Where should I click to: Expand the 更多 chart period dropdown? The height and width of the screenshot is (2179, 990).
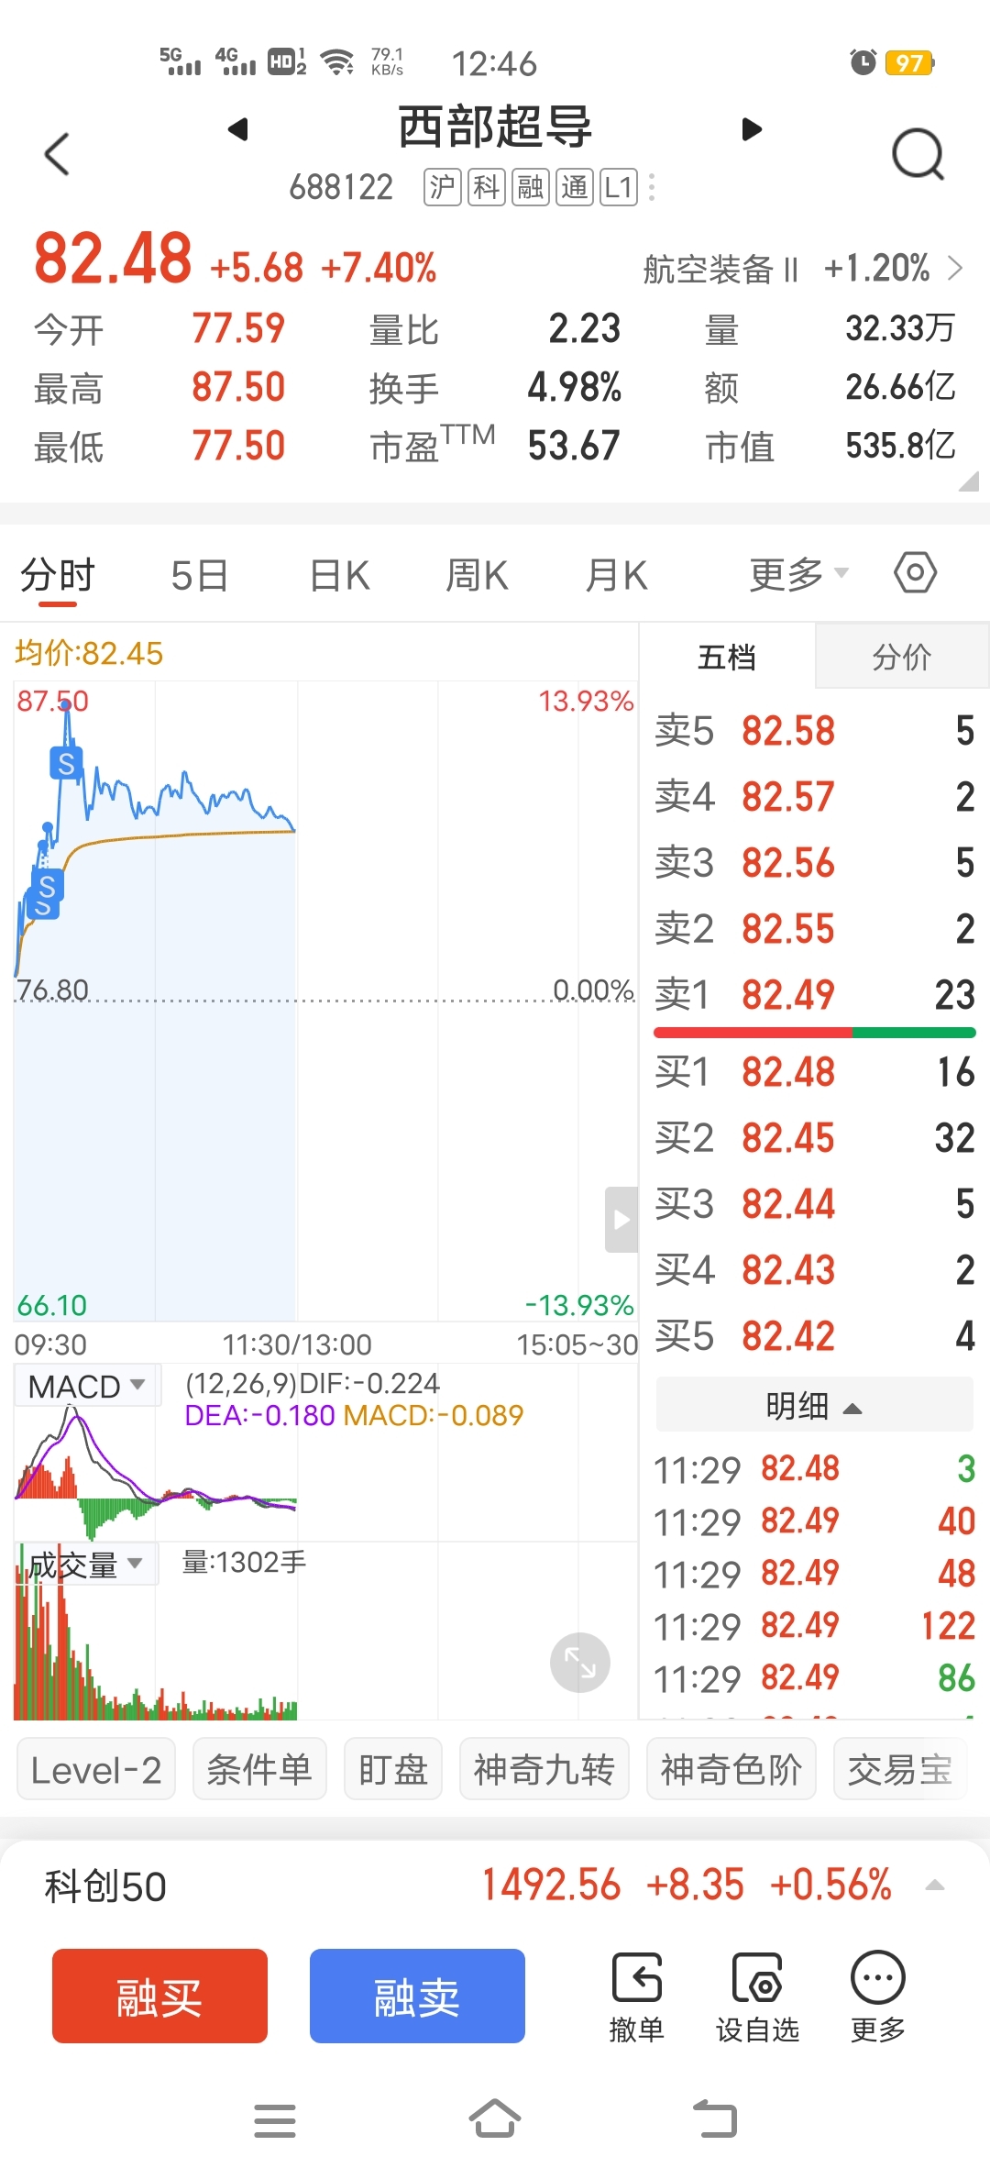tap(798, 575)
